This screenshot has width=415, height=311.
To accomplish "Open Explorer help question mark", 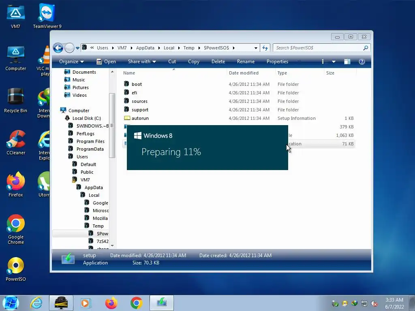I will tap(362, 62).
